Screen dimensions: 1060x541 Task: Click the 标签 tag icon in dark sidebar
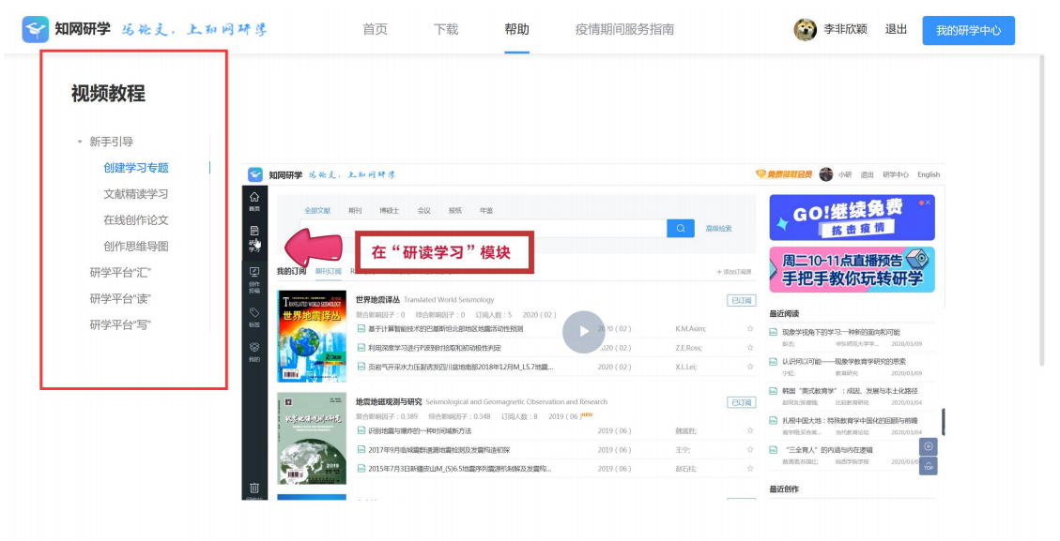(x=254, y=316)
